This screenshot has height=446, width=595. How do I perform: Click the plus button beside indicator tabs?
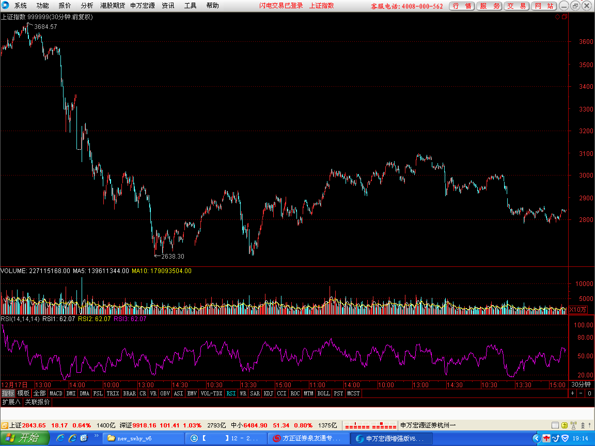point(573,393)
